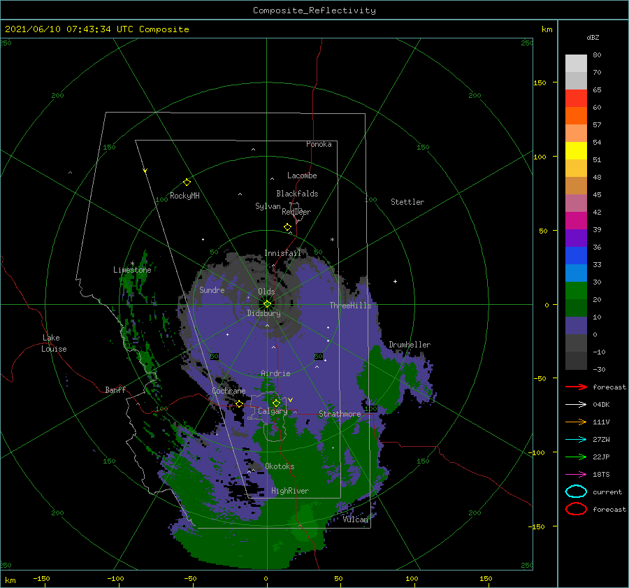Click the 22JP legend label
The height and width of the screenshot is (588, 629).
(601, 457)
